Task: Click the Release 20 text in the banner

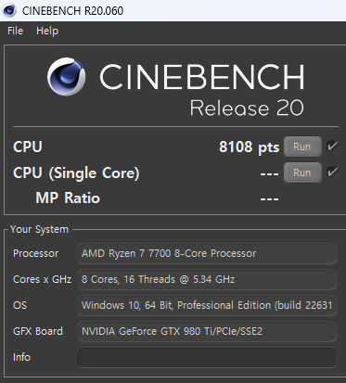Action: point(247,109)
